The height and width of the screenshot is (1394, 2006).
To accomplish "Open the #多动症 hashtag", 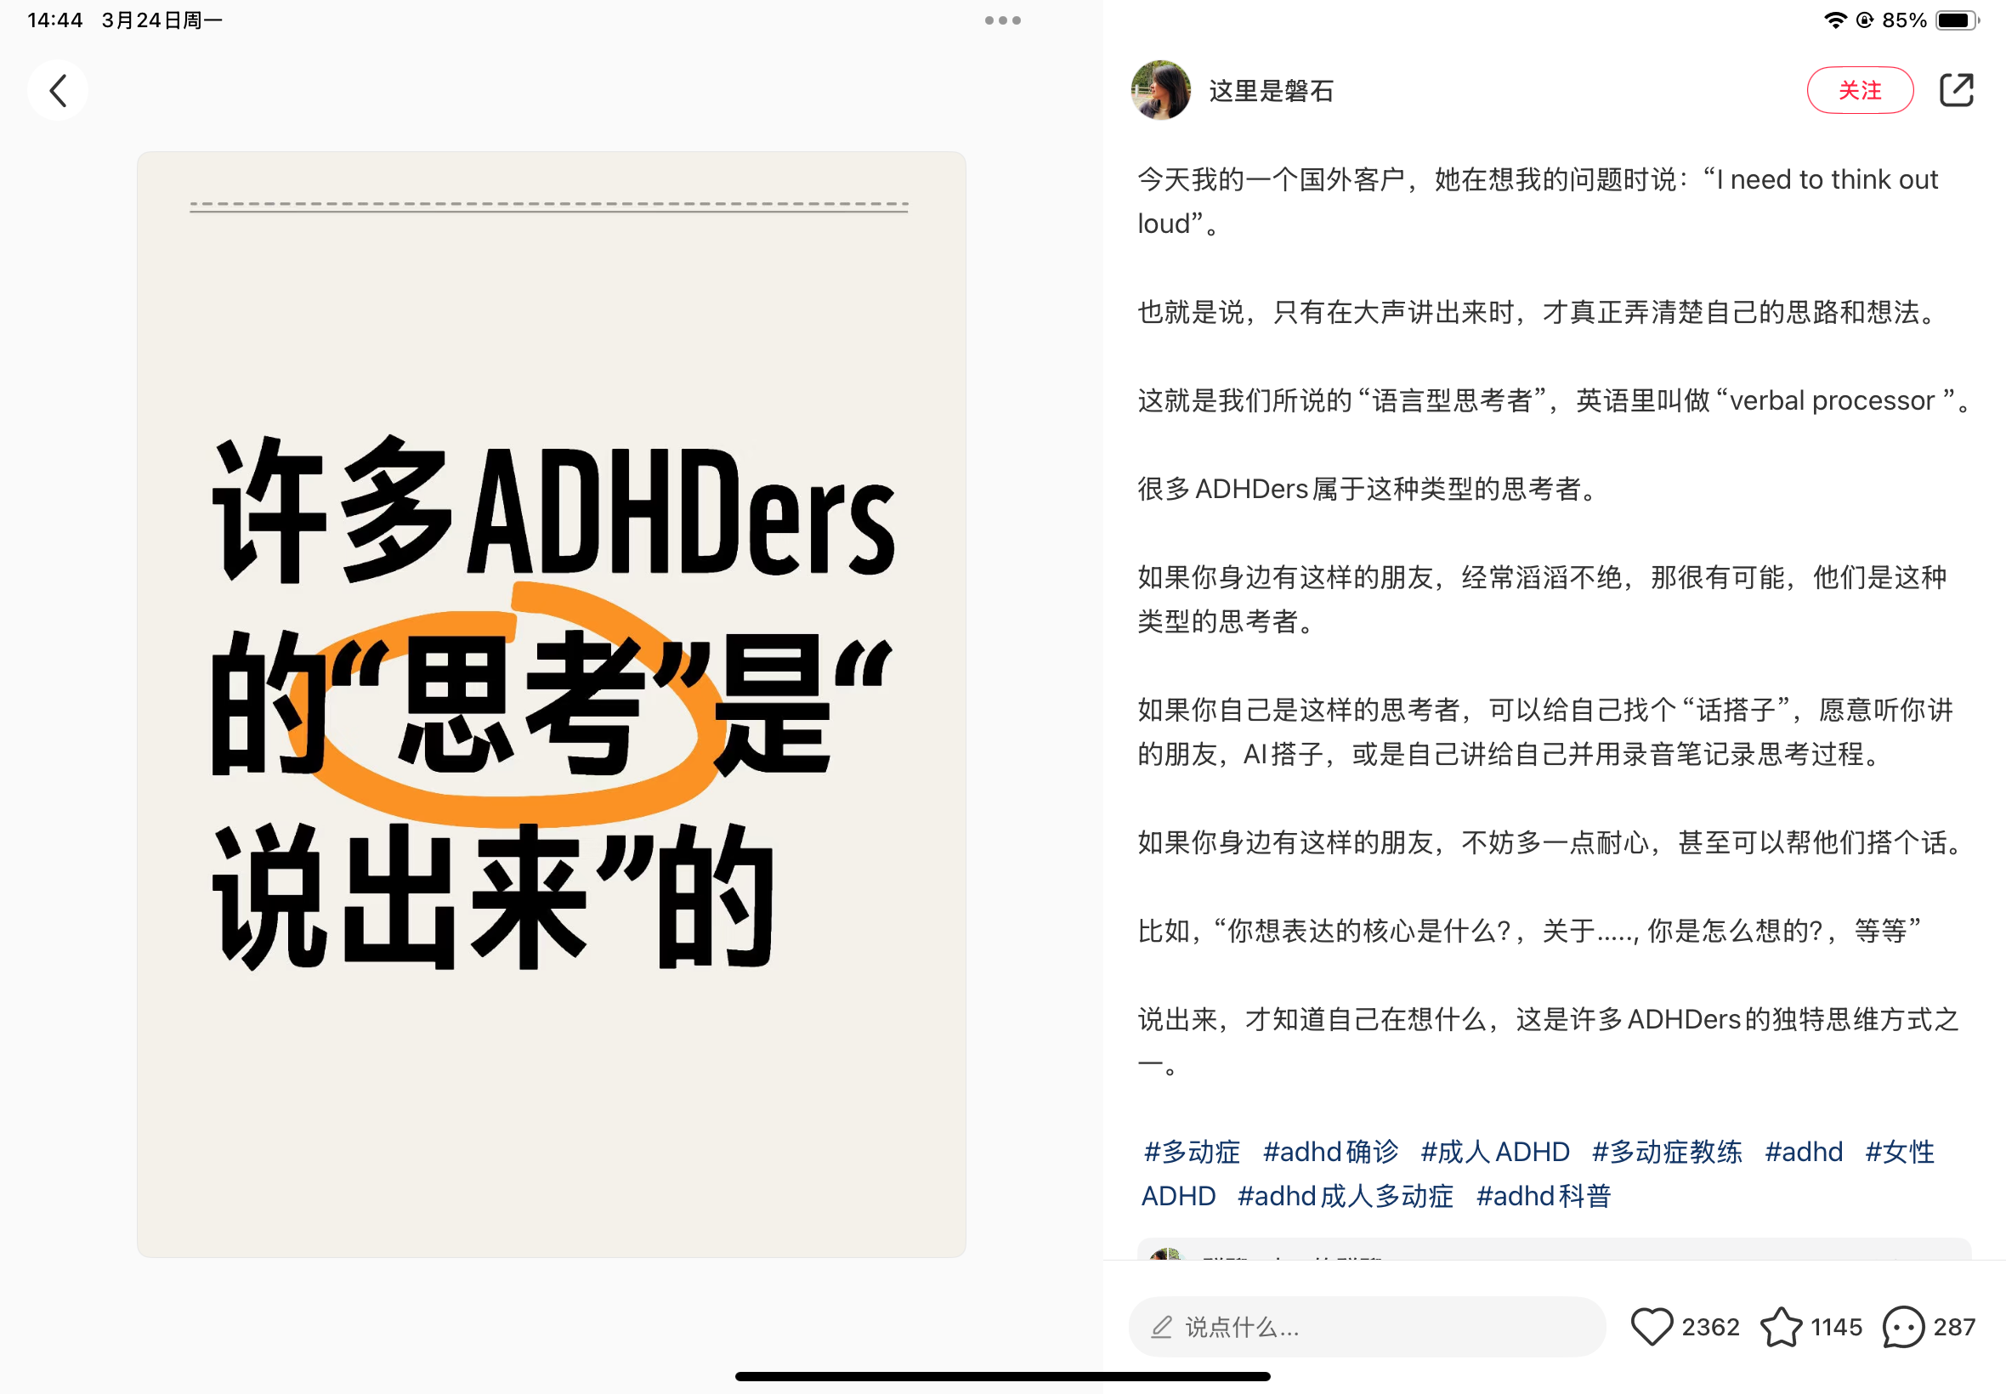I will click(1191, 1151).
